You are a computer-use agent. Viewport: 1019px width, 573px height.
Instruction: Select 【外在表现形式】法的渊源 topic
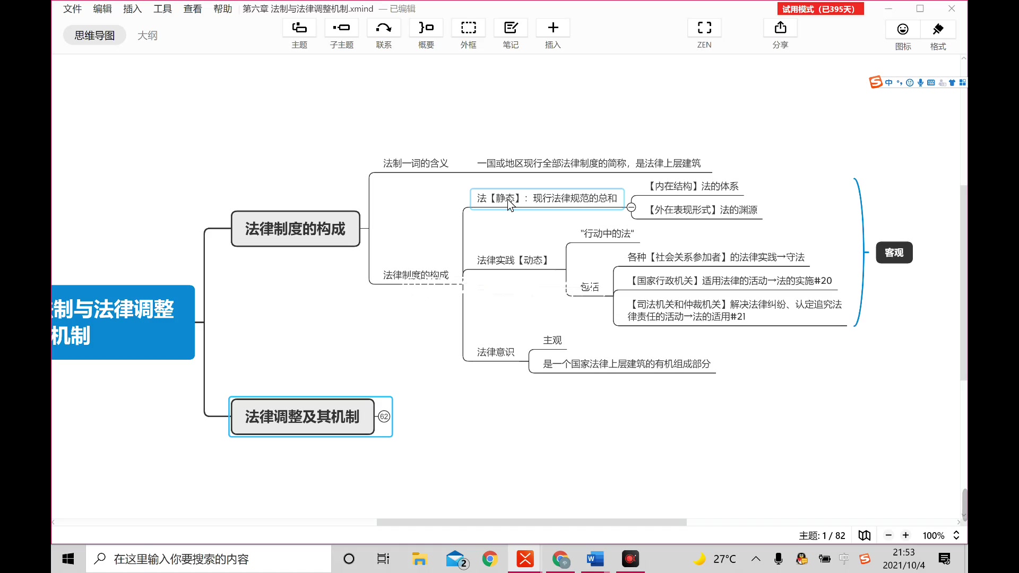702,210
